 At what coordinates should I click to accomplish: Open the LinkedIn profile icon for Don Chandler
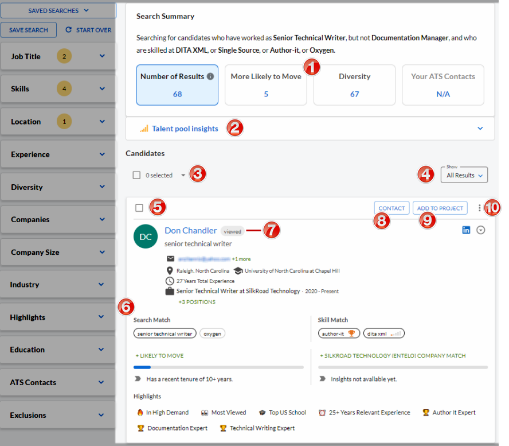[x=466, y=230]
